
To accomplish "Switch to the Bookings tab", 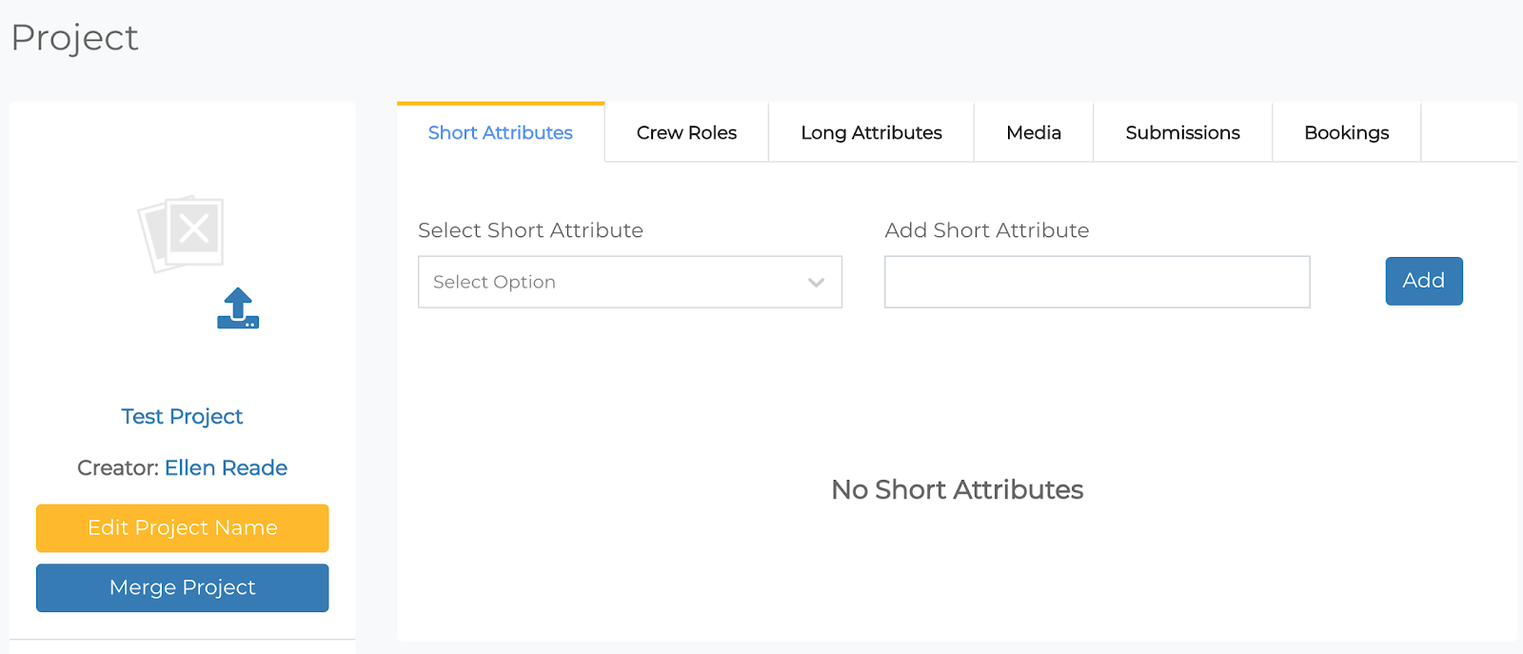I will click(x=1346, y=133).
